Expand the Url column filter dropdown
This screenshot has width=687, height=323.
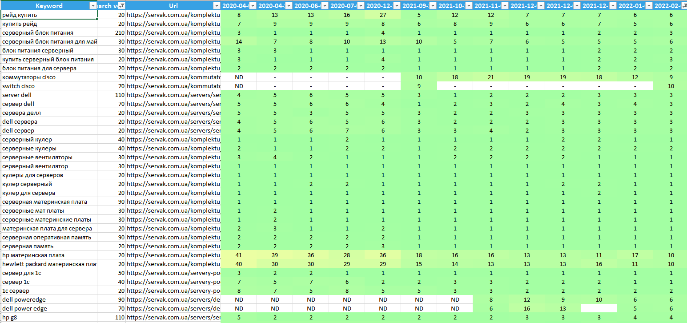216,6
